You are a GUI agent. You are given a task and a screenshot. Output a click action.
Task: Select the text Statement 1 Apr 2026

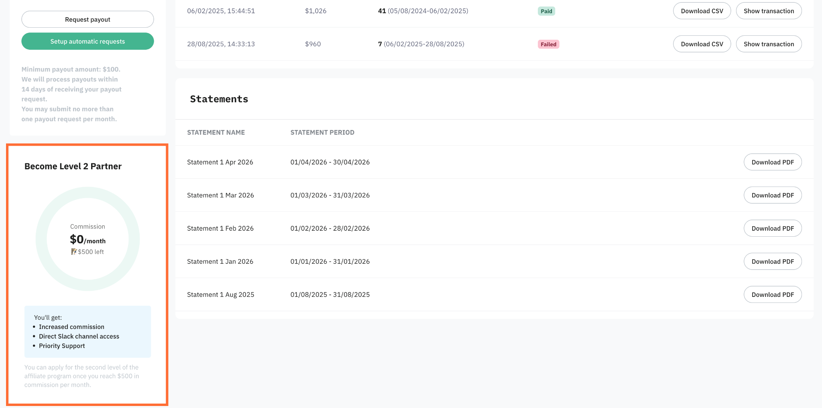point(220,162)
